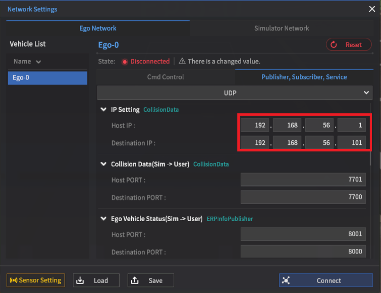Collapse the IP Setting section
This screenshot has width=381, height=293.
click(x=104, y=110)
